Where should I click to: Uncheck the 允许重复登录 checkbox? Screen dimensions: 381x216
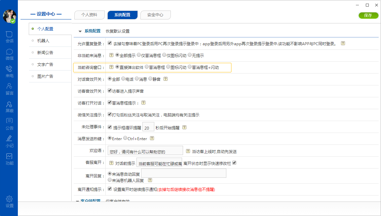click(x=110, y=43)
